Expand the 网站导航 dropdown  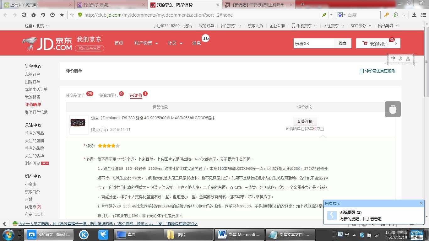pos(388,26)
